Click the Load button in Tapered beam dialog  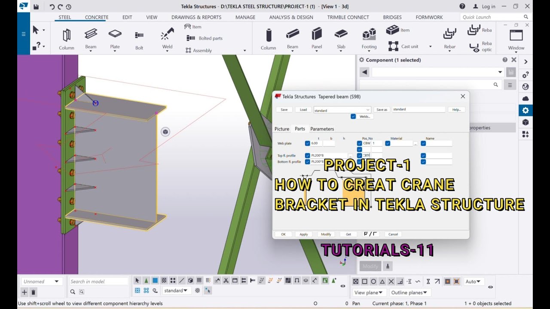click(303, 109)
